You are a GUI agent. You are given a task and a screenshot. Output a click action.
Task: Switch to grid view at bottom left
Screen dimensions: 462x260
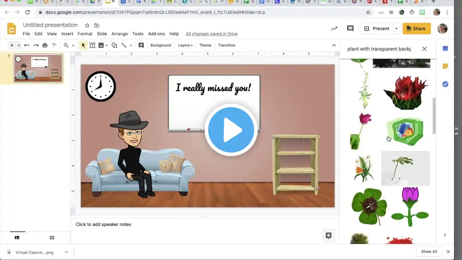[52, 238]
